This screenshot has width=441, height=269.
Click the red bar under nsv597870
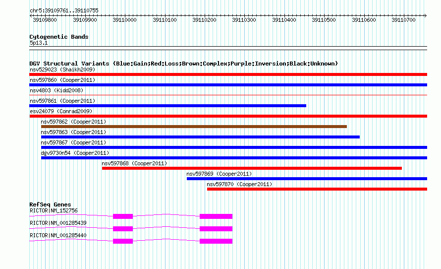317,189
